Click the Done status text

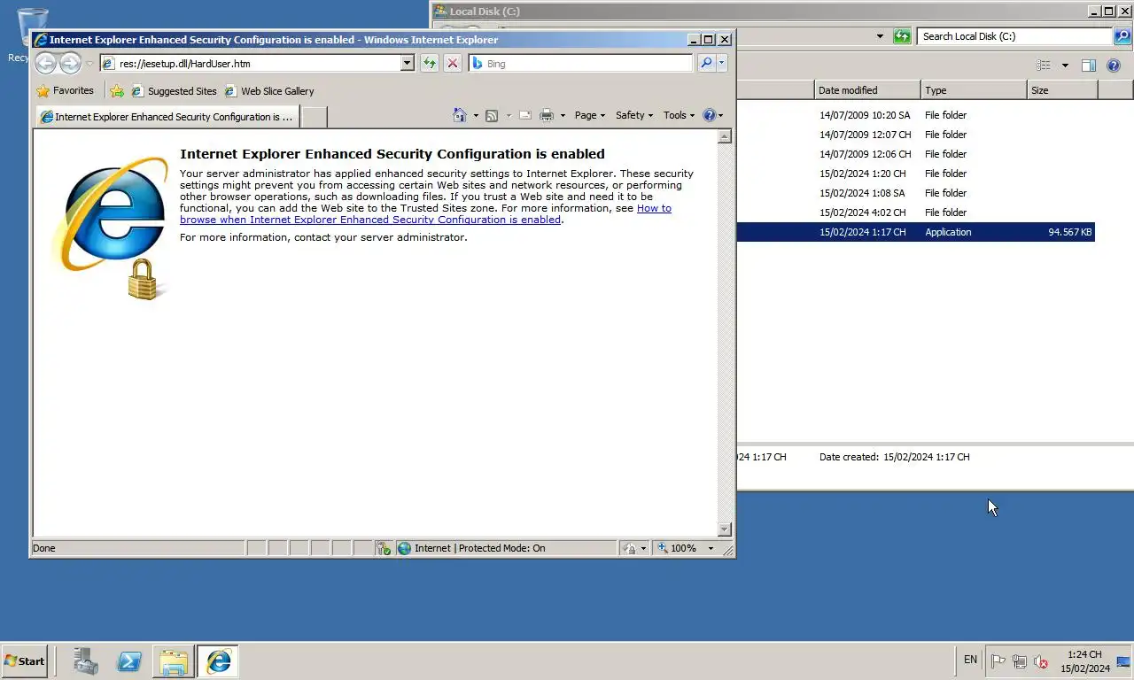tap(44, 548)
